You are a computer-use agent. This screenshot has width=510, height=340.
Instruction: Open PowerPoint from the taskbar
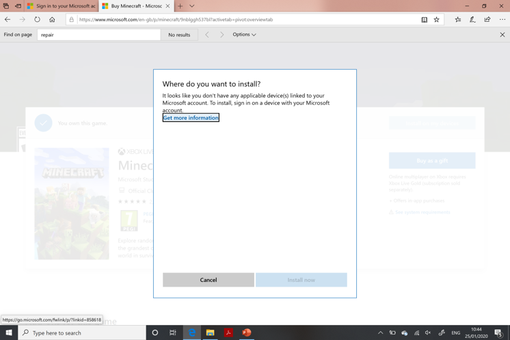247,332
